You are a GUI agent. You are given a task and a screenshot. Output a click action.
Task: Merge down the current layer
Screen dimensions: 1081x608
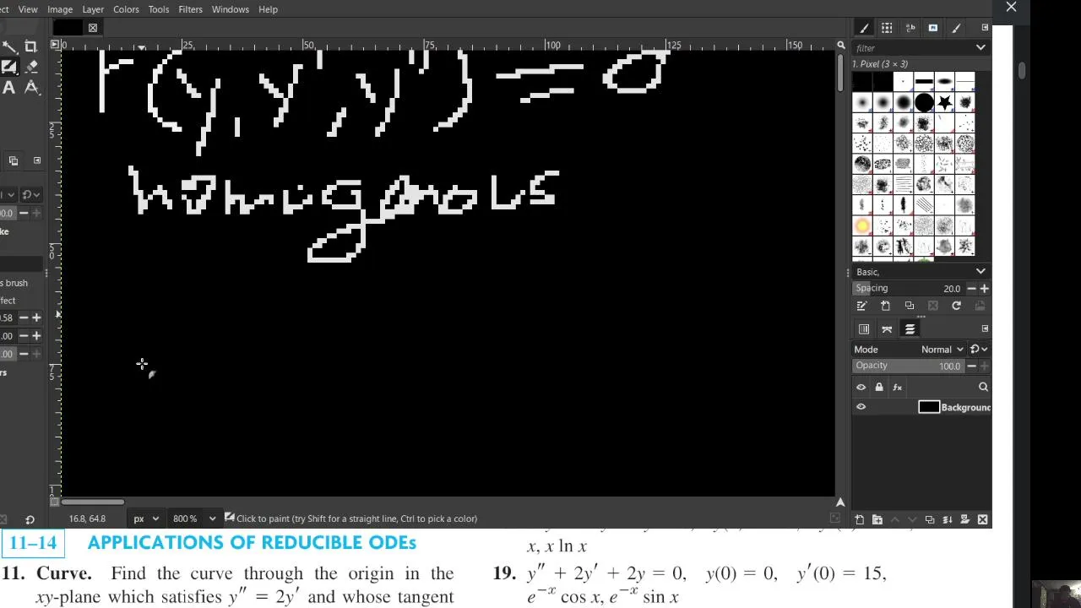948,519
